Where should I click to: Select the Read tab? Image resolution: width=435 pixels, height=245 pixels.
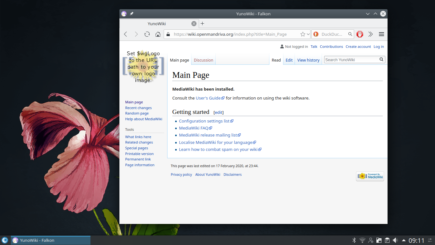click(x=276, y=60)
